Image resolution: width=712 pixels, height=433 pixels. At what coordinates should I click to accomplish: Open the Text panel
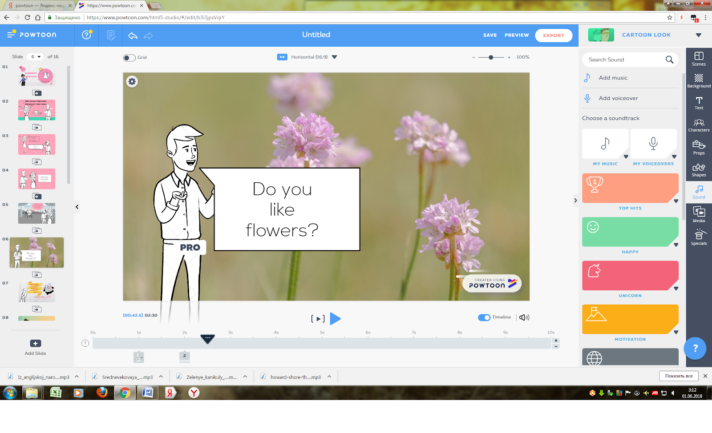699,103
